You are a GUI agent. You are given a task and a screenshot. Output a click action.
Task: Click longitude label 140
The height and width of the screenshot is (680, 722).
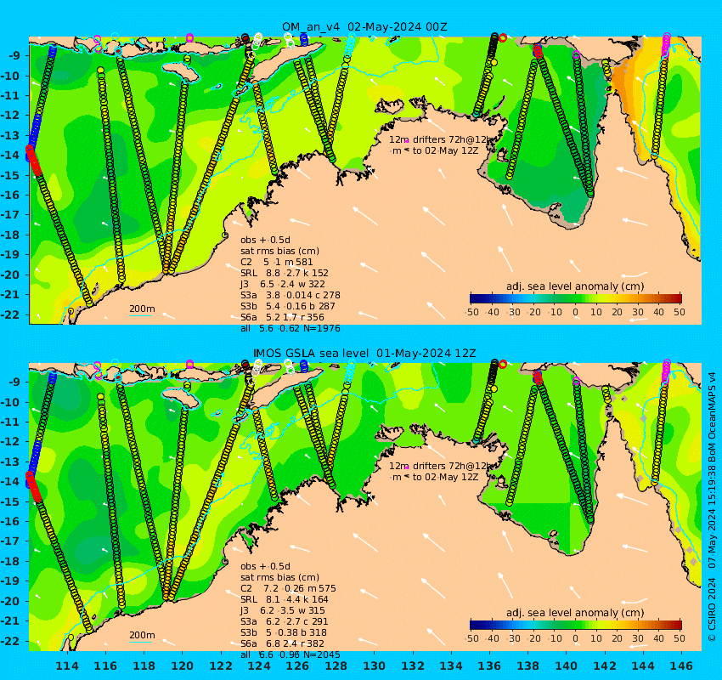(x=567, y=666)
